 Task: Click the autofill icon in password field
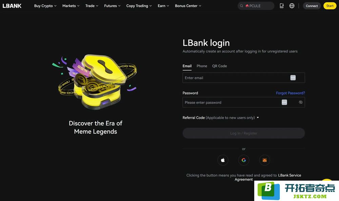[284, 102]
